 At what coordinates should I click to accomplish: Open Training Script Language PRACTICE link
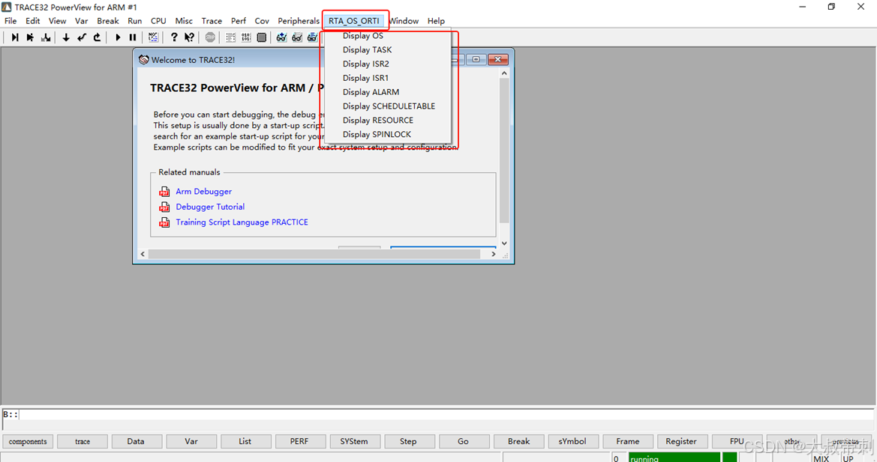[242, 222]
